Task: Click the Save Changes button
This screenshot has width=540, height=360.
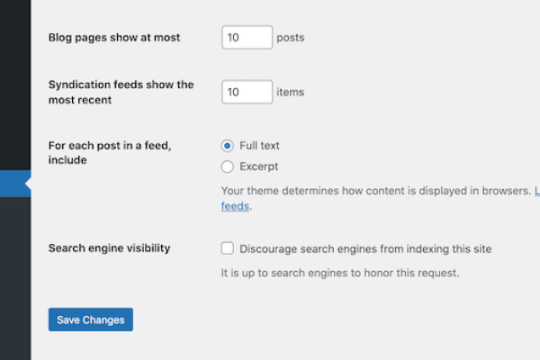Action: (91, 319)
